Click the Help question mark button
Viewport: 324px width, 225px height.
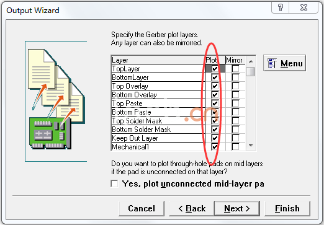(281, 7)
